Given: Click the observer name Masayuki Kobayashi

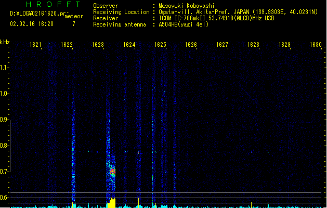Looking at the screenshot, I should click(x=187, y=6).
